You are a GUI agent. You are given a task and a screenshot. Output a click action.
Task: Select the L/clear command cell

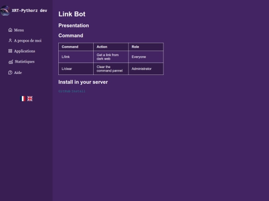[76, 68]
